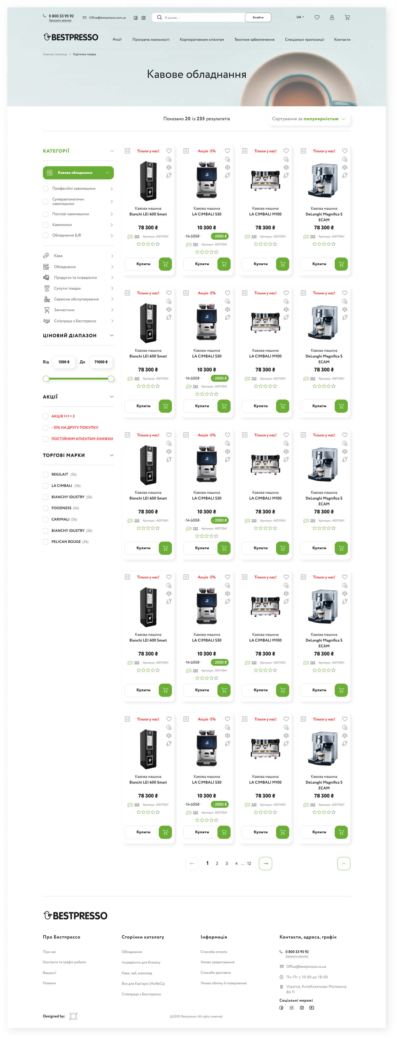
Task: Click the Сервісне обслуговування sidebar icon
Action: (47, 299)
